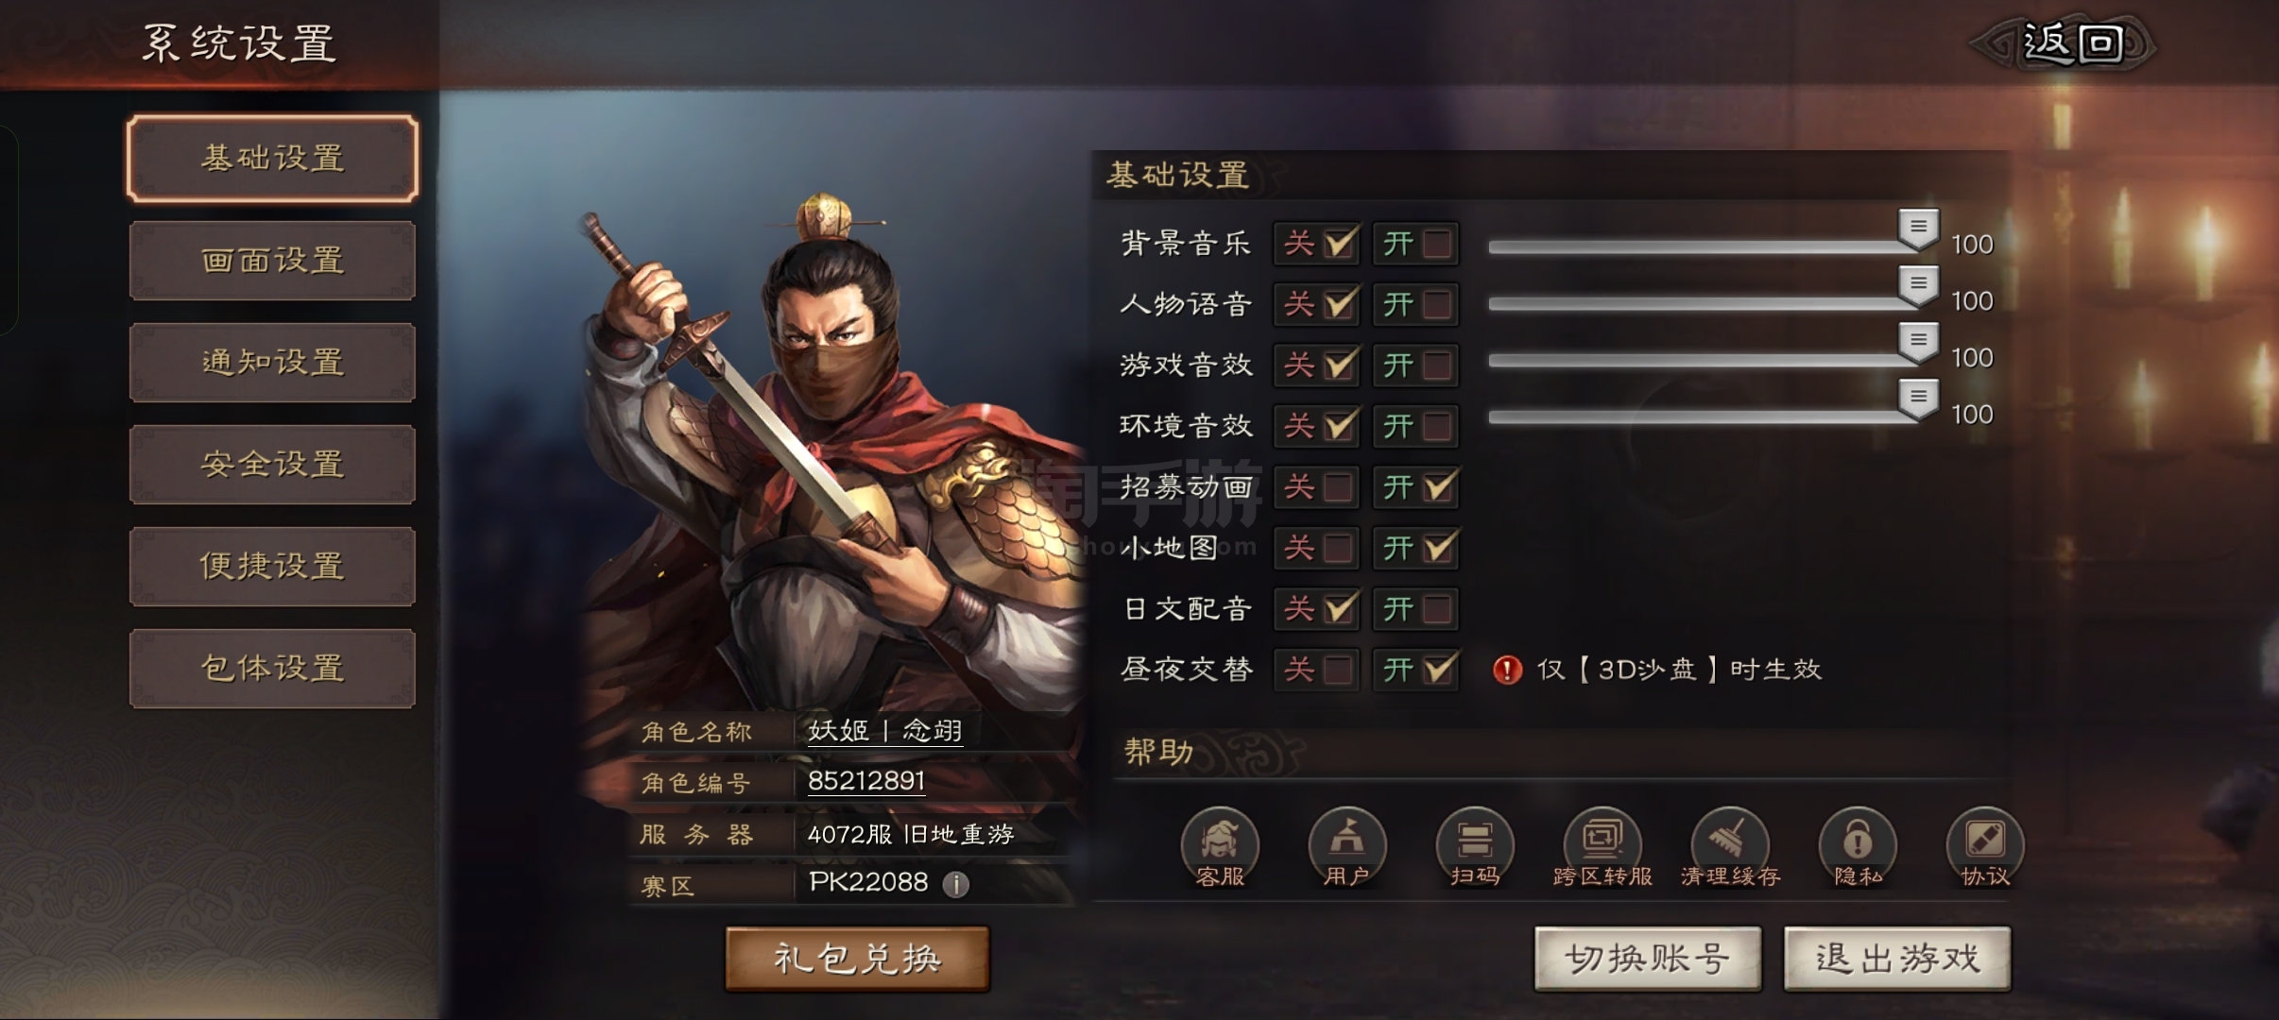Image resolution: width=2279 pixels, height=1020 pixels.
Task: Switch to the 画面设置 tab
Action: tap(272, 261)
